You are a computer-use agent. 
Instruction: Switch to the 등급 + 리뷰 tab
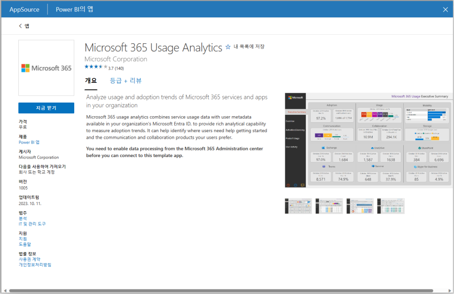[125, 80]
